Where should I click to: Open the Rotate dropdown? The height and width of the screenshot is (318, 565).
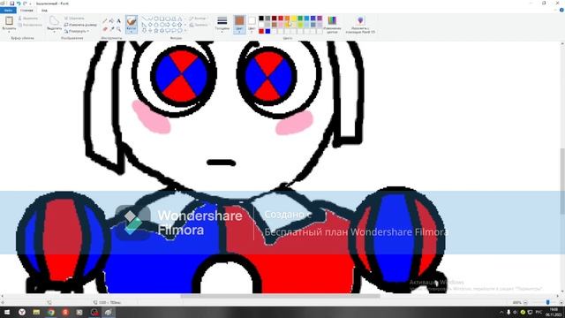(77, 32)
